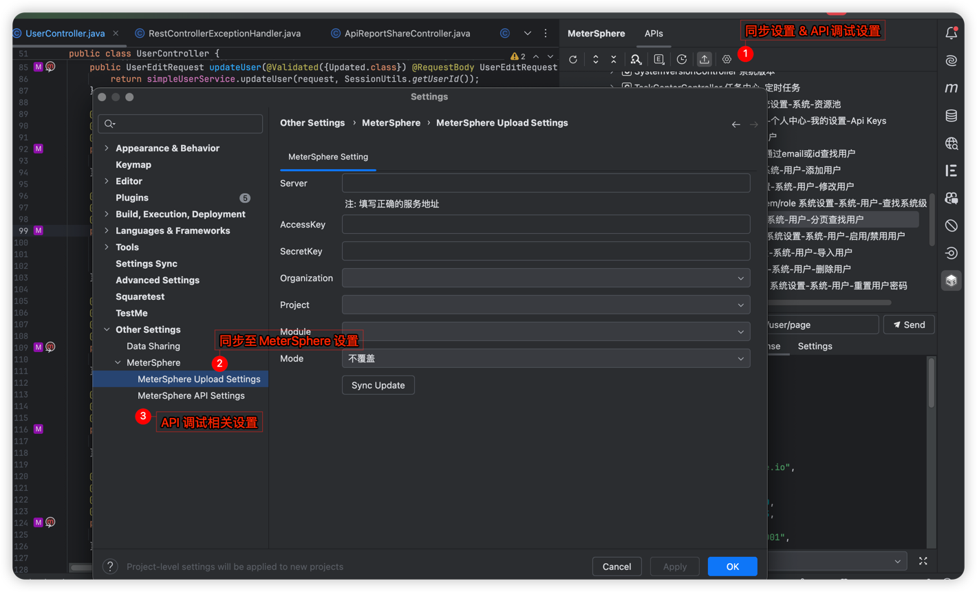Image resolution: width=977 pixels, height=592 pixels.
Task: Collapse the Other Settings node
Action: pyautogui.click(x=107, y=329)
